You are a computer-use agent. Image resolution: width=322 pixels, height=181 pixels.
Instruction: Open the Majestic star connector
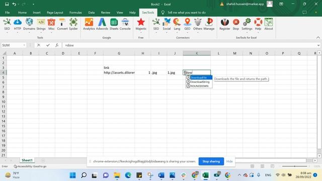tap(141, 25)
